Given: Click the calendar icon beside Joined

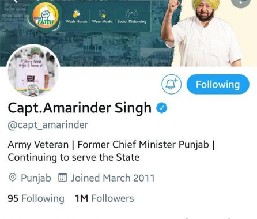Looking at the screenshot, I should pos(62,178).
